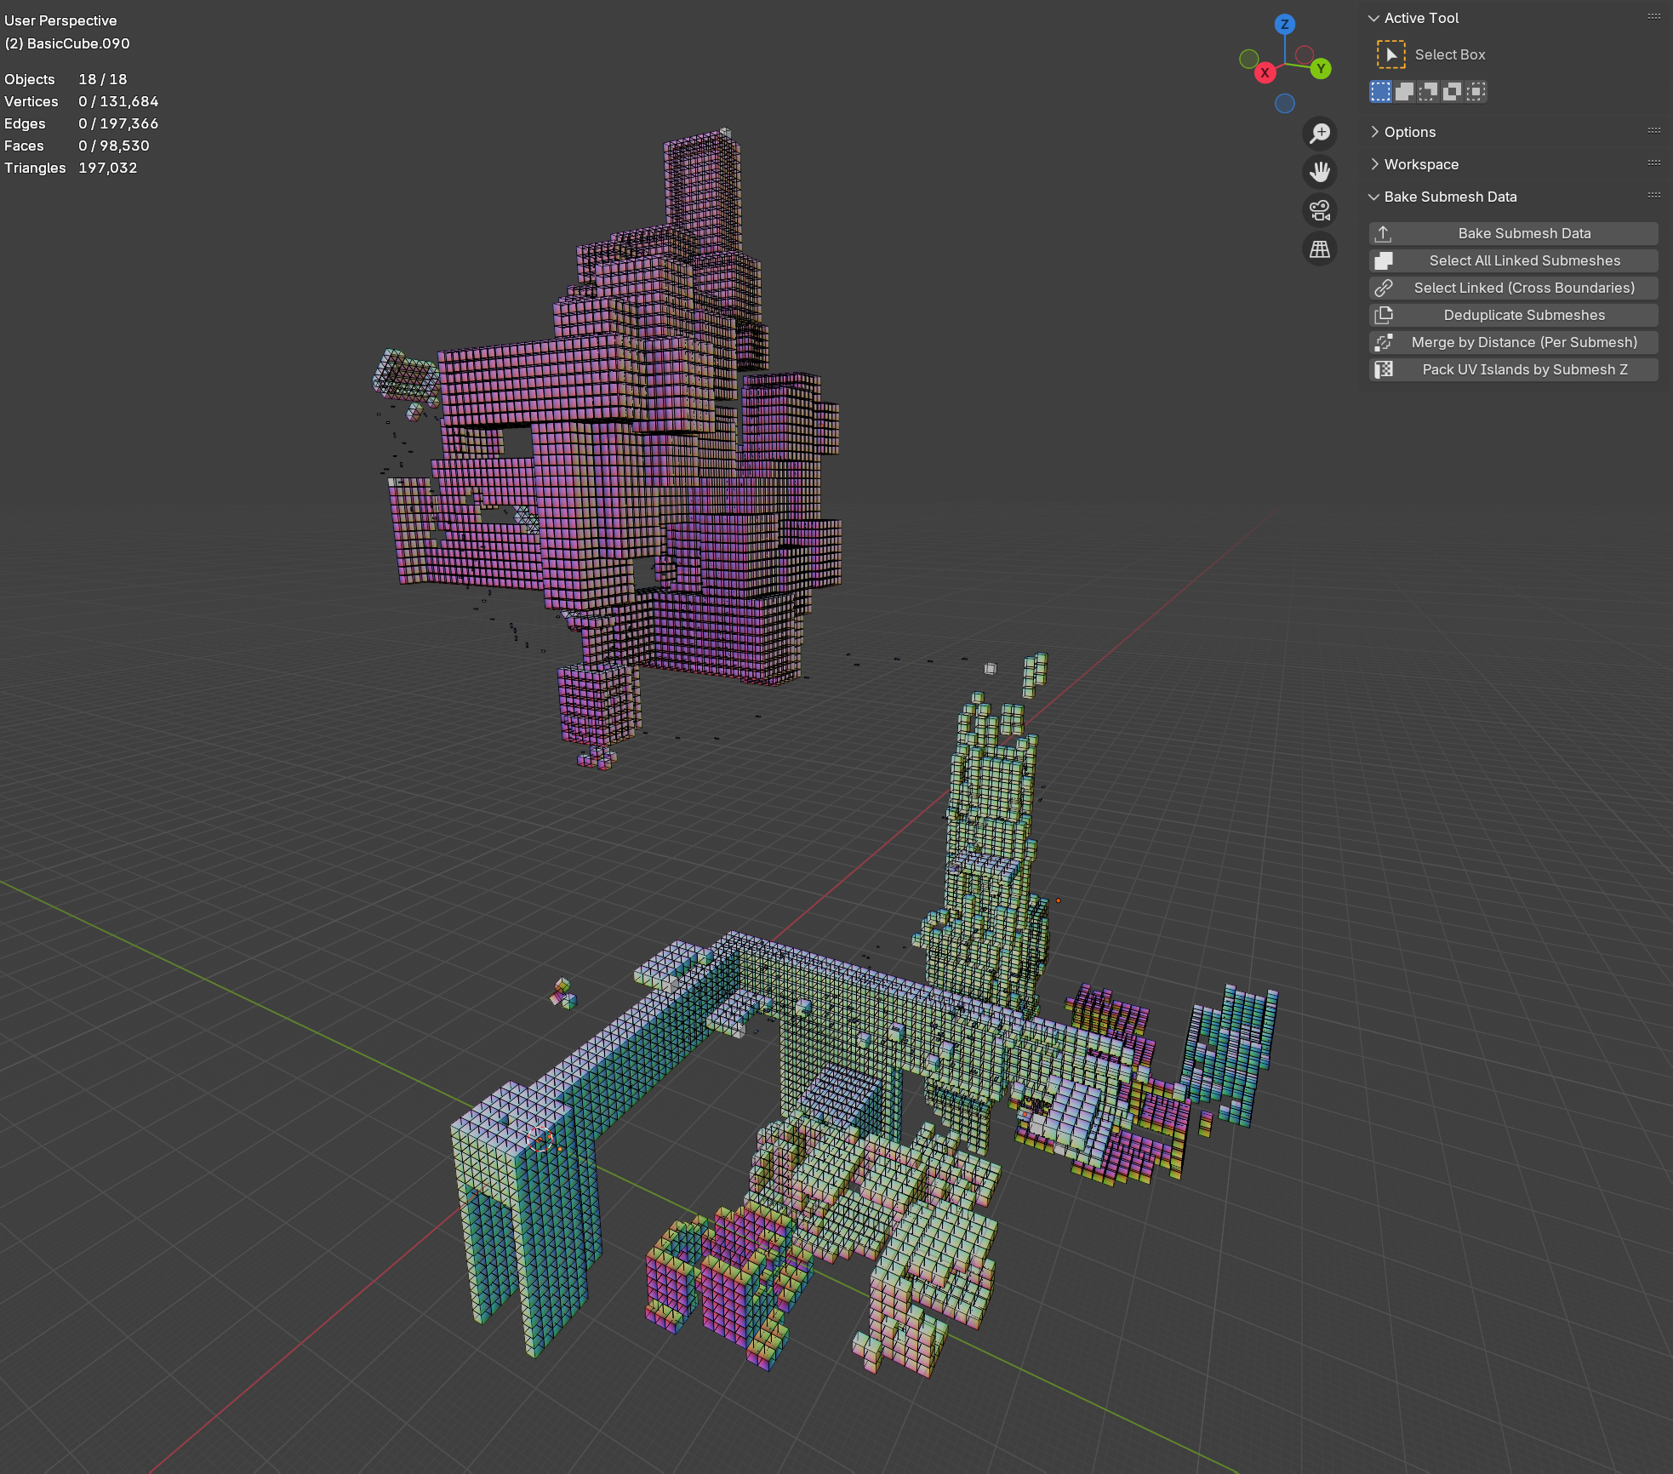Click the Y axis on navigation gizmo

coord(1321,69)
